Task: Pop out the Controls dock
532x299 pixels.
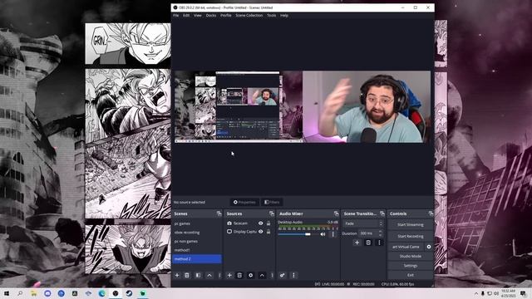Action: [x=431, y=213]
